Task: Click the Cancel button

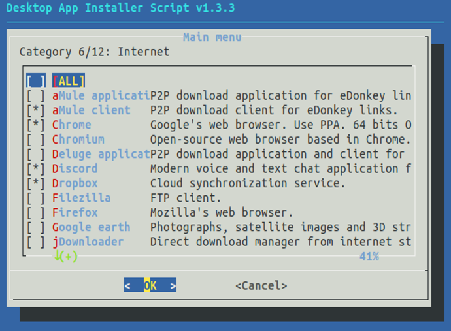Action: [x=261, y=285]
